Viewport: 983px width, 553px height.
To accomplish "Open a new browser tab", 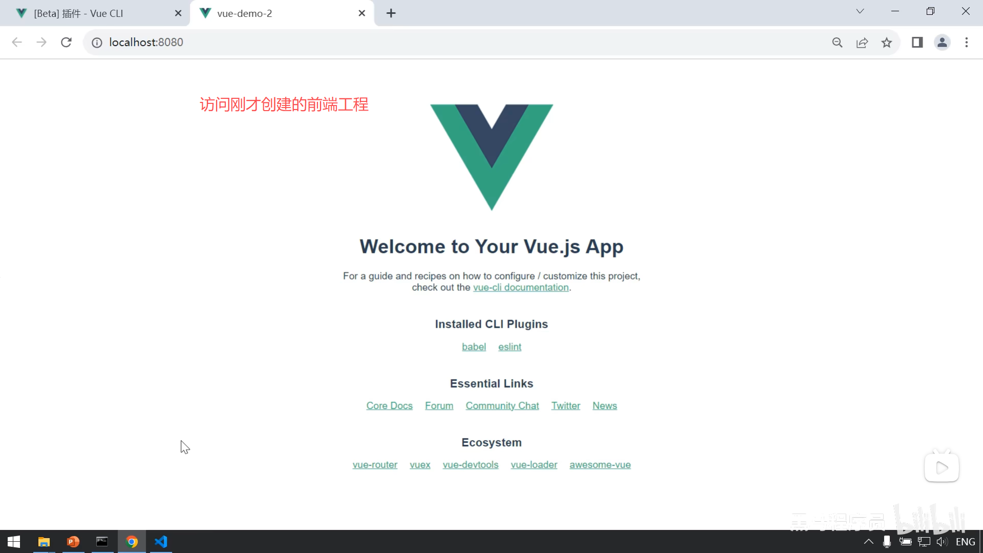I will pos(391,13).
